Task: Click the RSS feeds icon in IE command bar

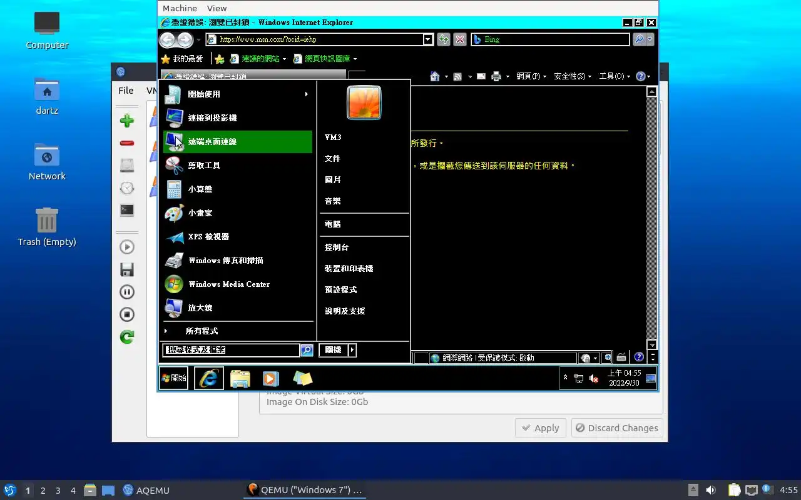Action: tap(457, 76)
